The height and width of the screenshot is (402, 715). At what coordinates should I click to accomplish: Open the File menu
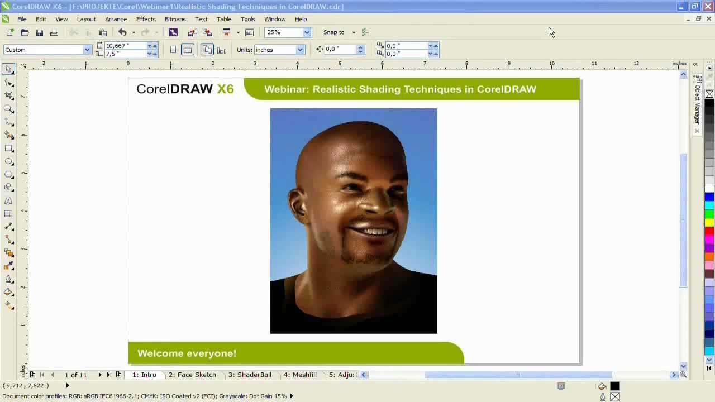click(x=22, y=19)
